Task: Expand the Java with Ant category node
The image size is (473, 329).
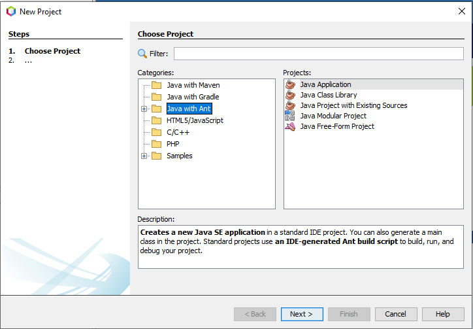Action: pos(144,109)
